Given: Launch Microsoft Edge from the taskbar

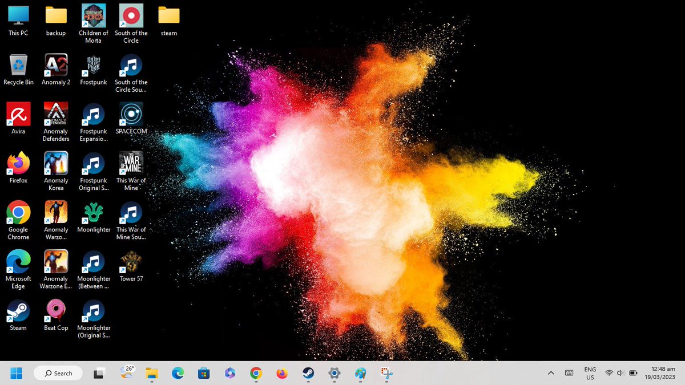Looking at the screenshot, I should [x=178, y=373].
